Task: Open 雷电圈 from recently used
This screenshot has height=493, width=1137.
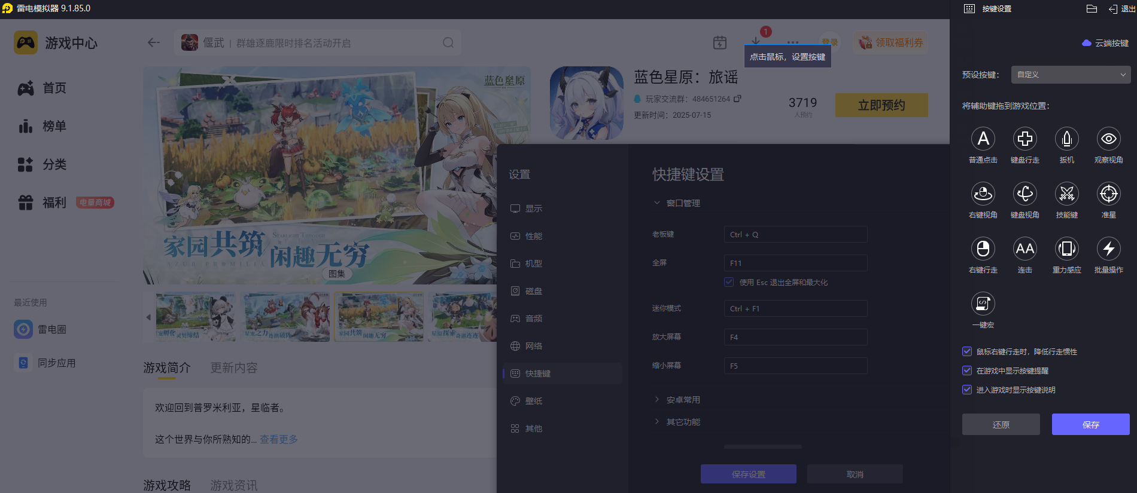Action: click(41, 329)
